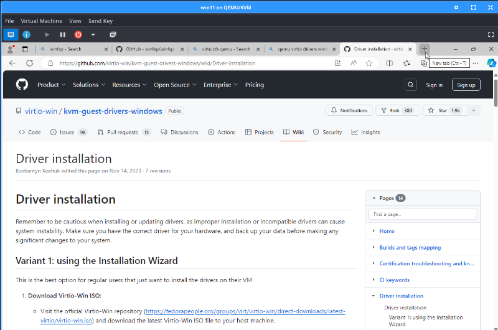
Task: Expand the Product dropdown menu
Action: (x=51, y=85)
